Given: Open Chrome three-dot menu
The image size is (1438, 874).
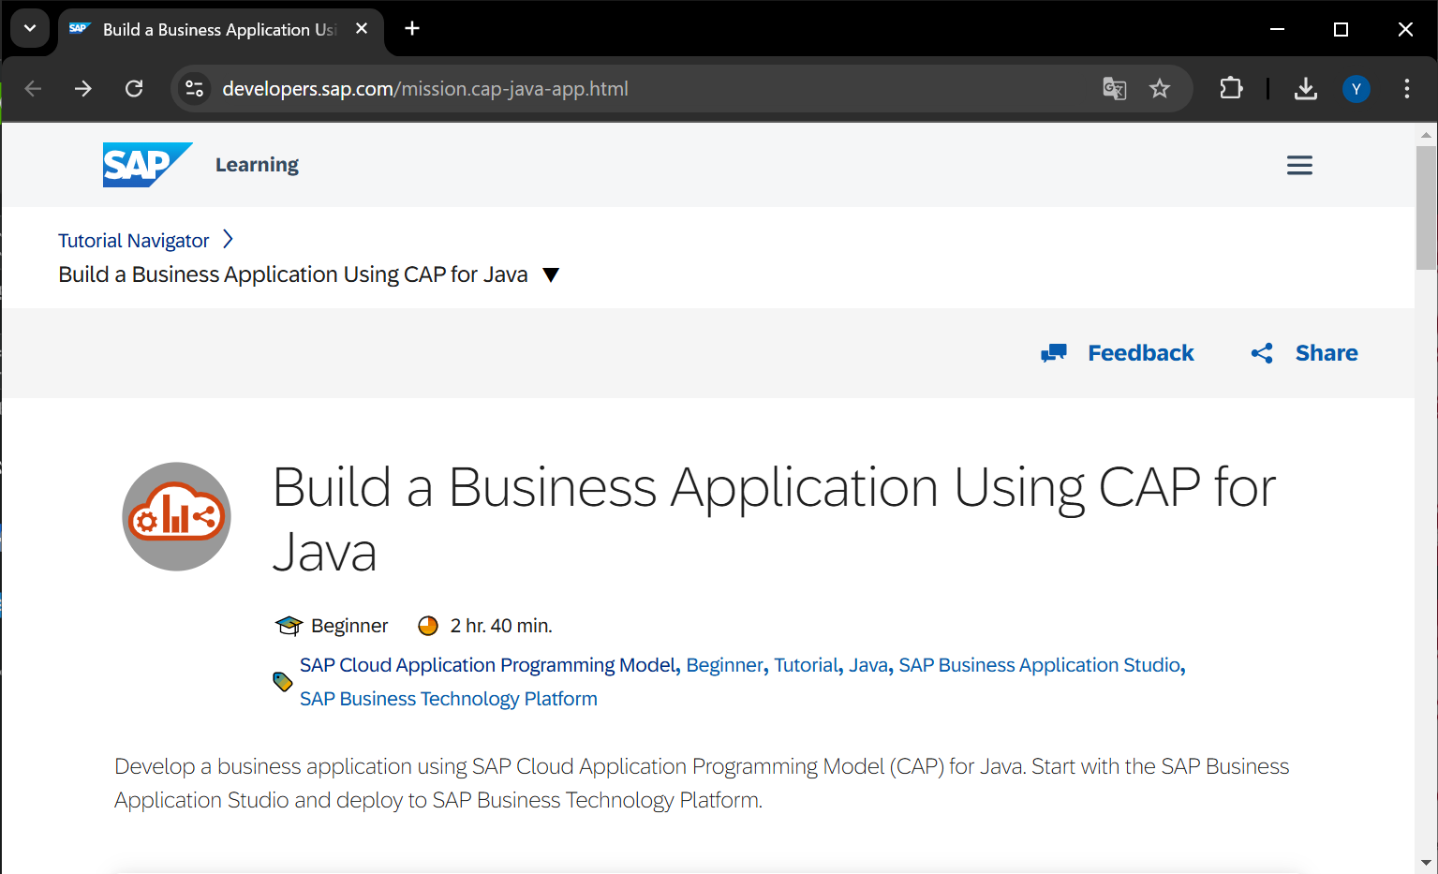Looking at the screenshot, I should (1407, 89).
